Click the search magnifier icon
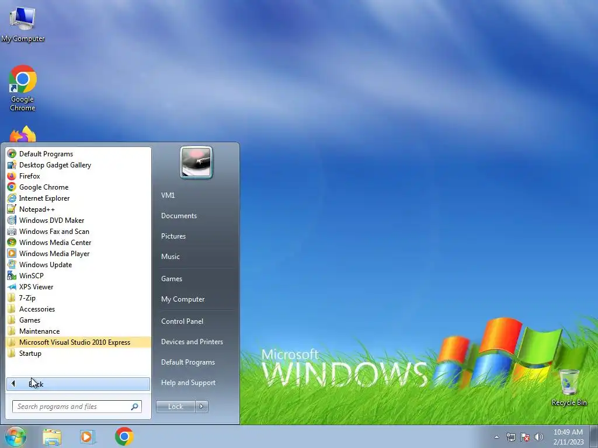The width and height of the screenshot is (598, 448). [x=135, y=407]
